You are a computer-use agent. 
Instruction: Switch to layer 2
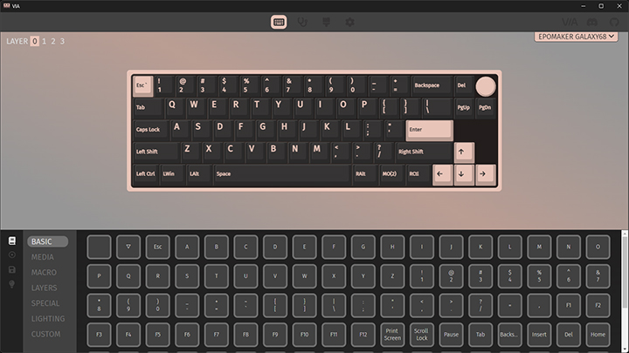click(x=53, y=41)
